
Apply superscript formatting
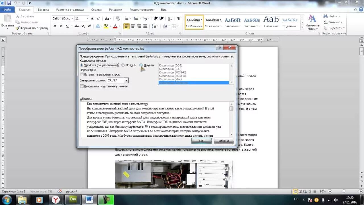pyautogui.click(x=89, y=26)
